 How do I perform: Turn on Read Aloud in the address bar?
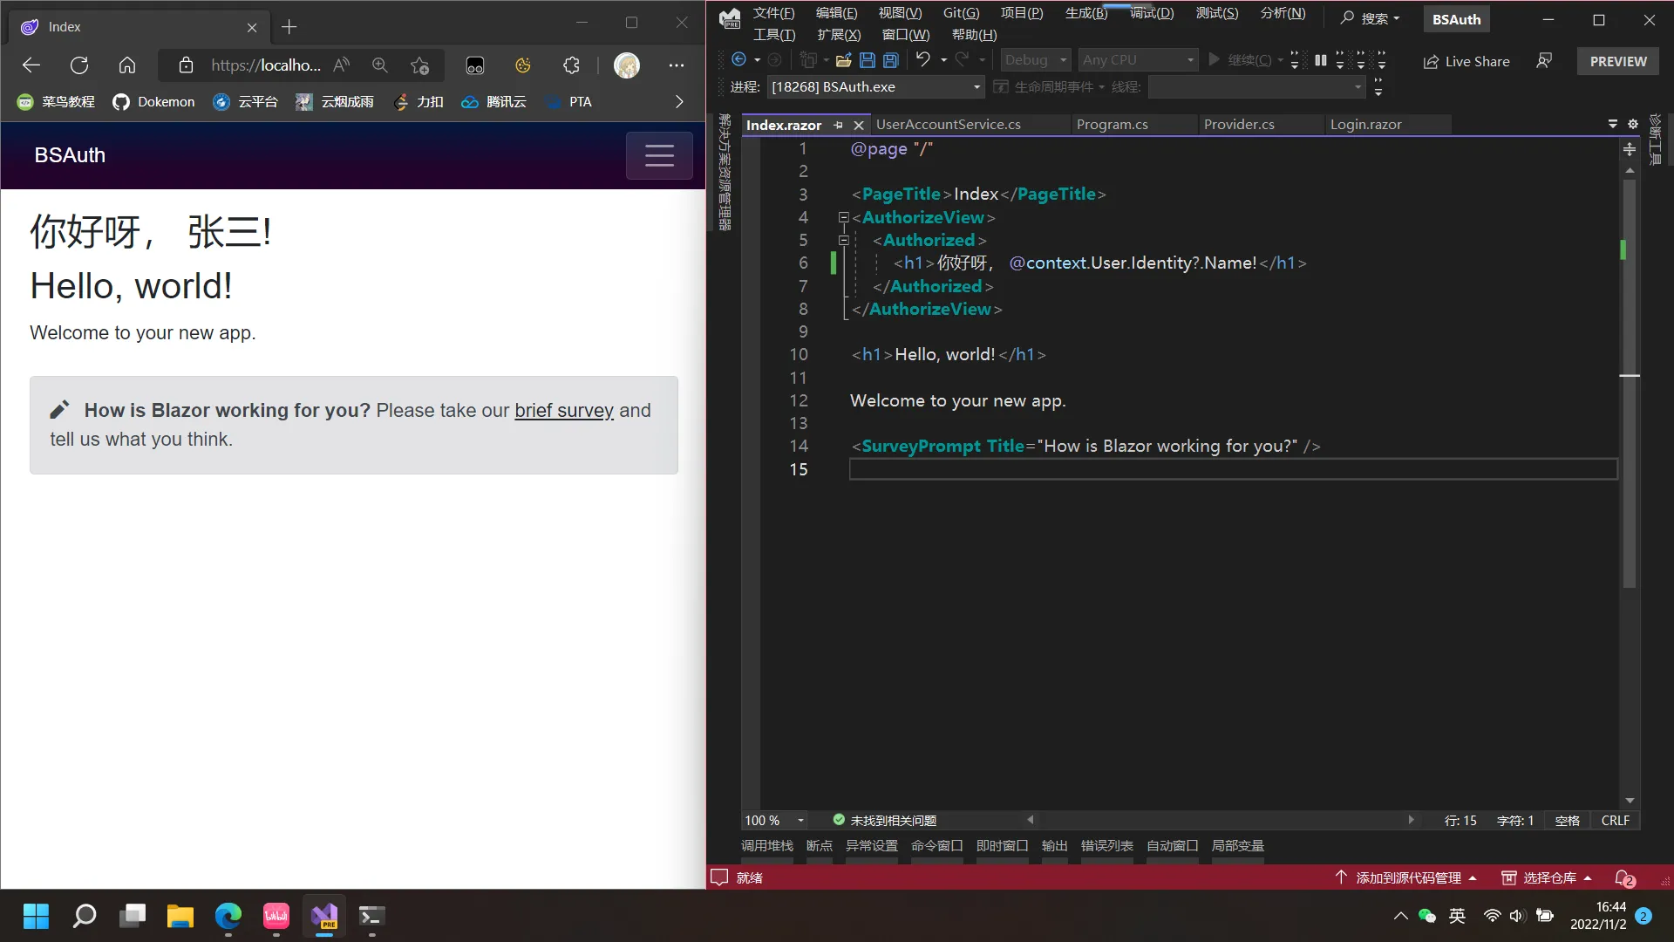point(342,65)
